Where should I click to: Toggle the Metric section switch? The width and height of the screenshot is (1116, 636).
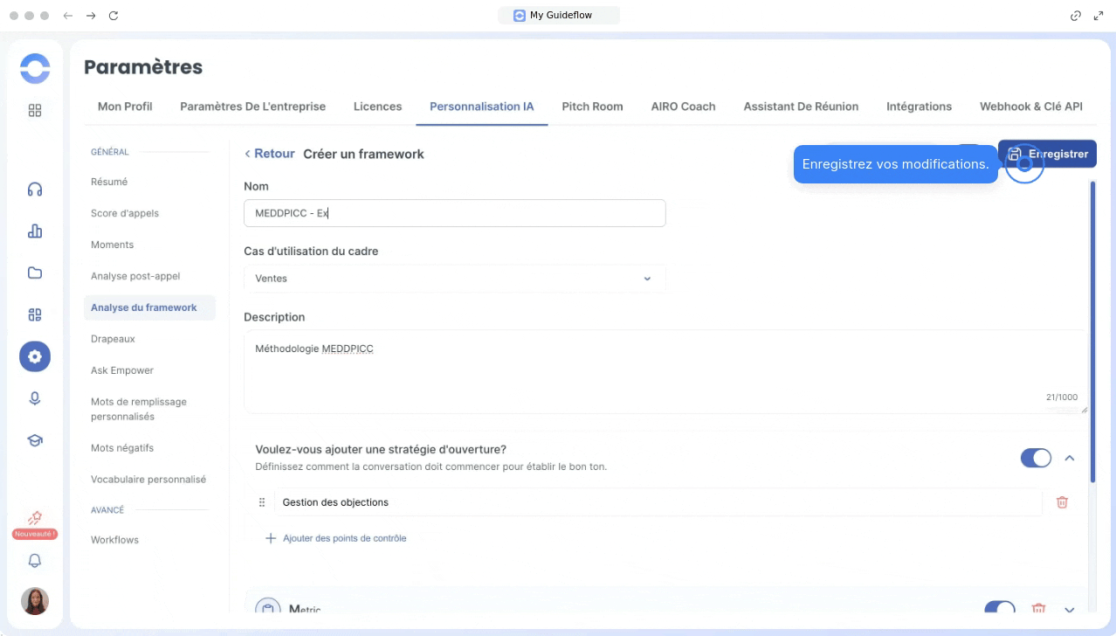(1000, 609)
